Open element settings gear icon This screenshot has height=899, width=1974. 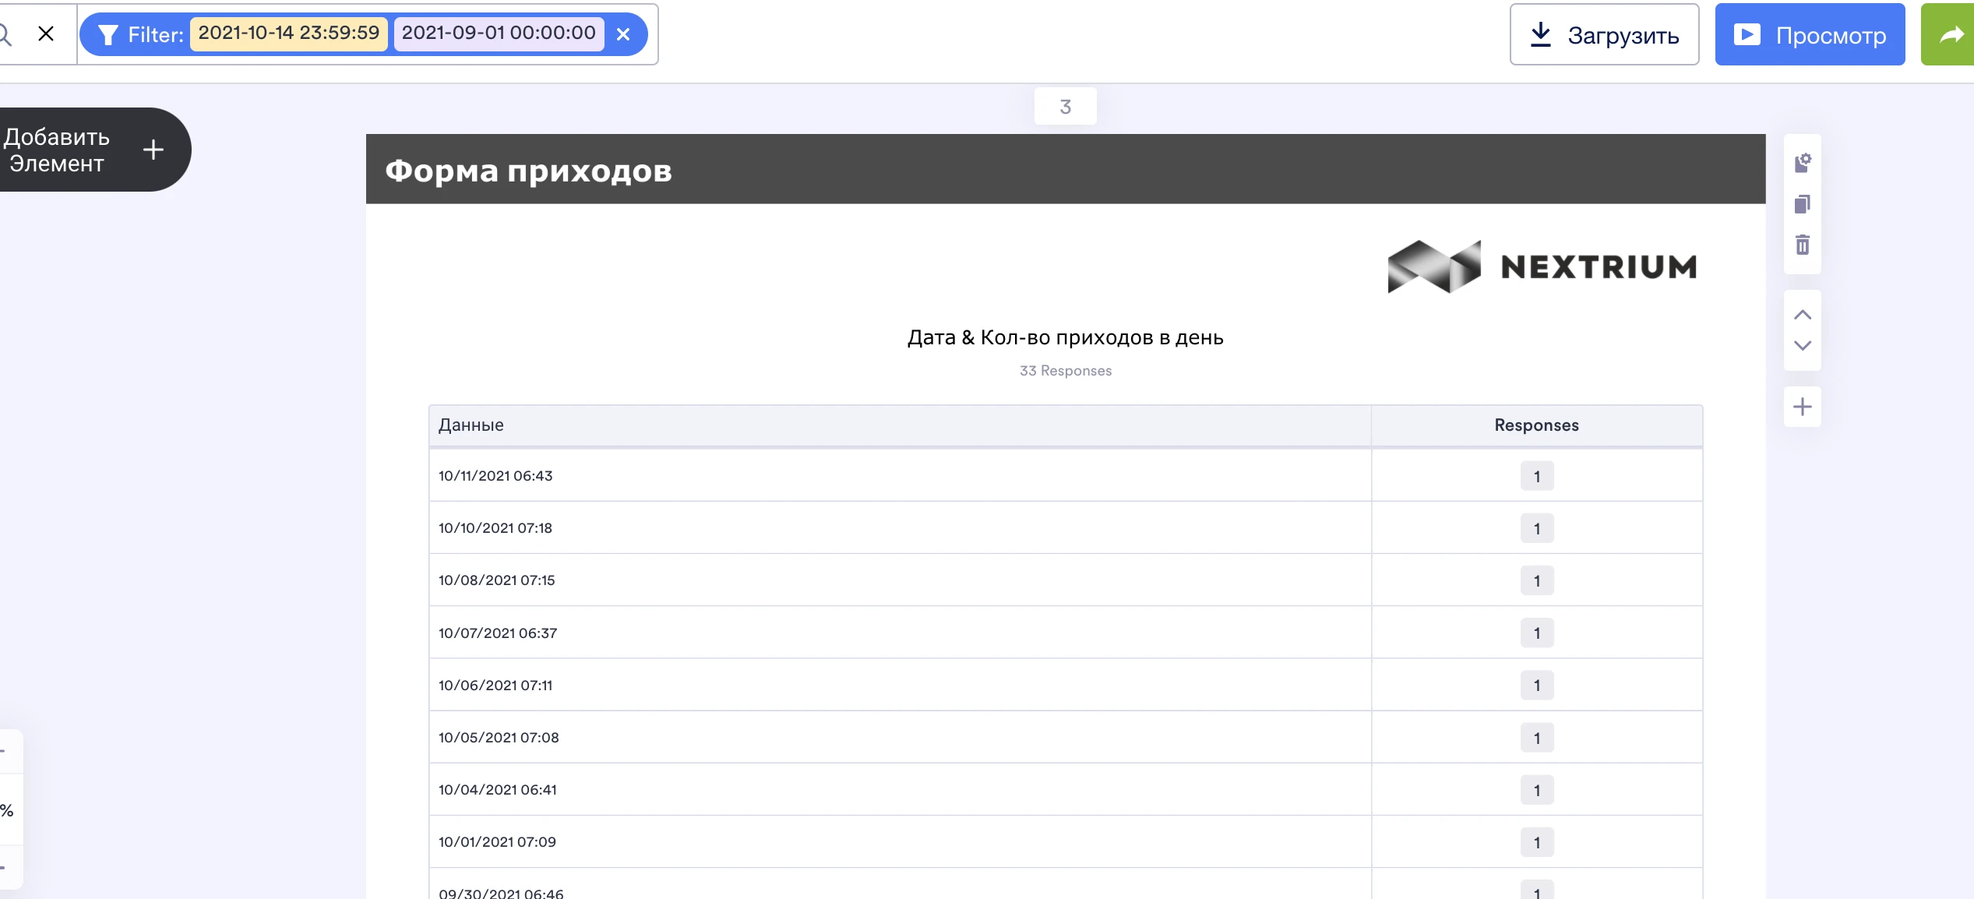coord(1802,163)
